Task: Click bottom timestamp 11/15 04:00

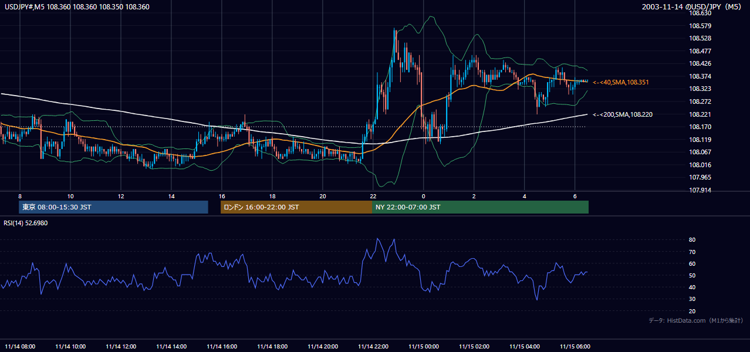Action: click(524, 347)
